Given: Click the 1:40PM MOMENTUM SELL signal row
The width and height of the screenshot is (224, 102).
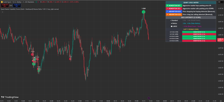Looking at the screenshot, I should click(x=191, y=34).
